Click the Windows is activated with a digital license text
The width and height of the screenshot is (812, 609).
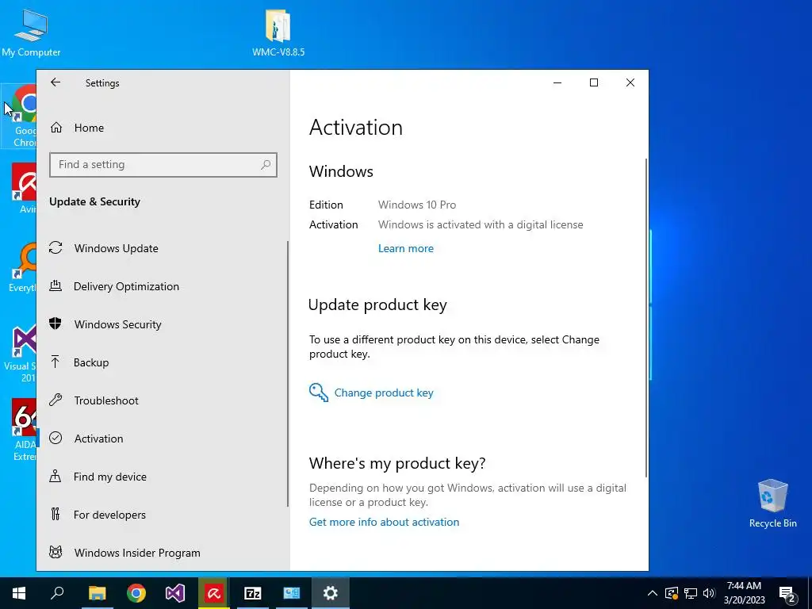[481, 224]
